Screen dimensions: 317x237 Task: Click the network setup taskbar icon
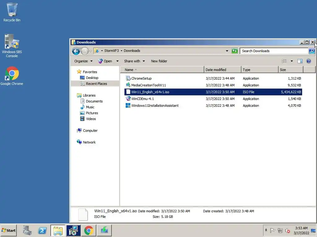[73, 230]
